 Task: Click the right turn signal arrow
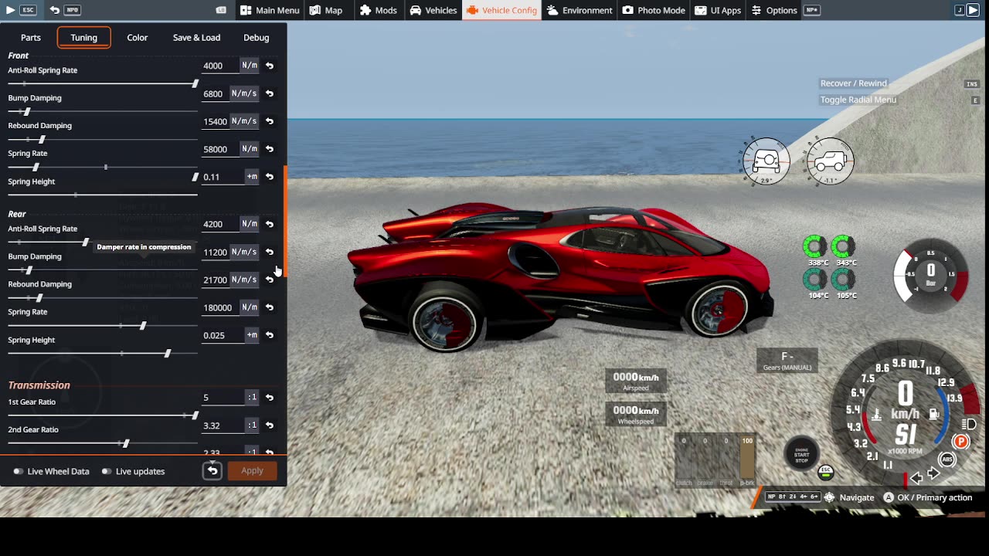[x=933, y=474]
